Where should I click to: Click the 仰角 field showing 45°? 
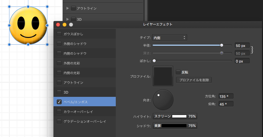(x=226, y=104)
